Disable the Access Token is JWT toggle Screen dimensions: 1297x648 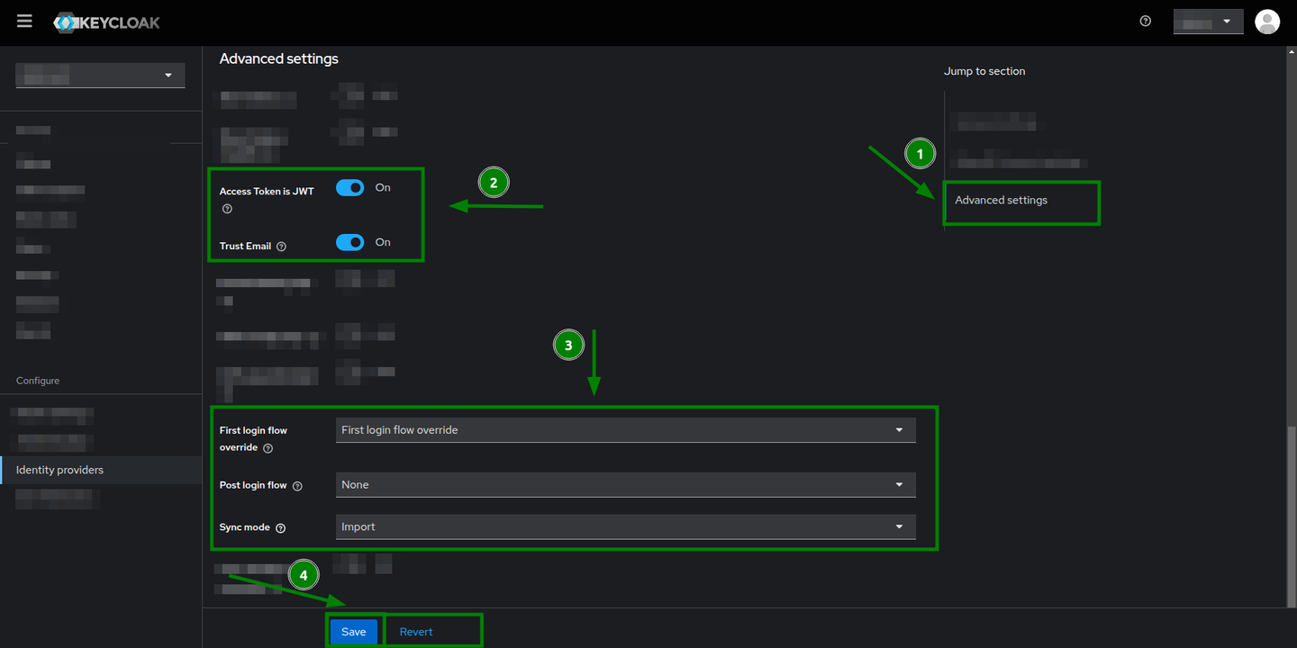[349, 187]
